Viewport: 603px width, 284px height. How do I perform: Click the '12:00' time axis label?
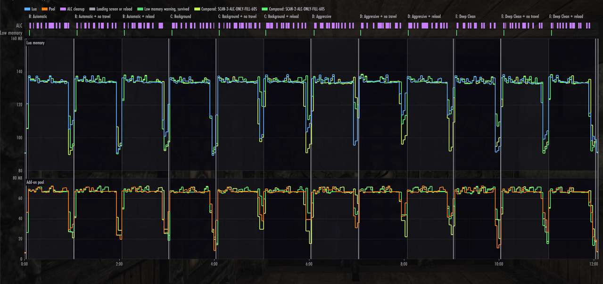(x=594, y=264)
